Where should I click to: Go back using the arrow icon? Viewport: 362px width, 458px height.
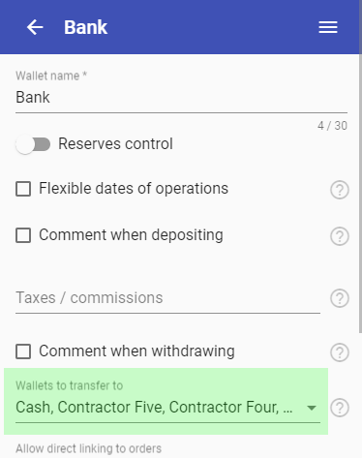click(35, 27)
